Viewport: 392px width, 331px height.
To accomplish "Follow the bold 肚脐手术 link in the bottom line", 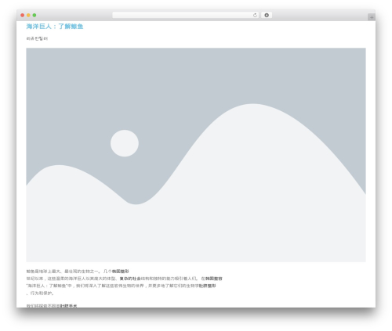I will (69, 306).
